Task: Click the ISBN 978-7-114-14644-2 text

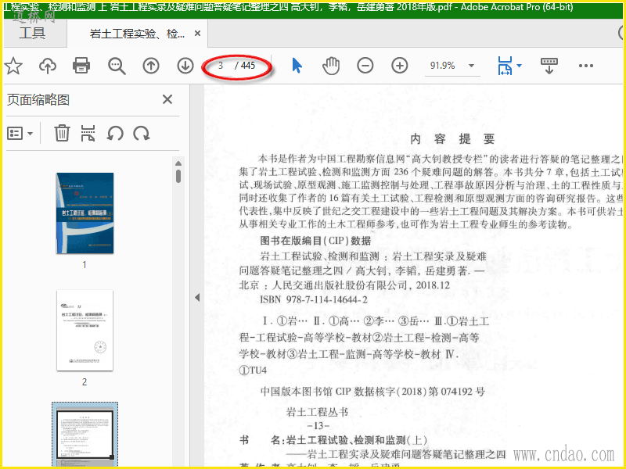Action: click(x=314, y=299)
